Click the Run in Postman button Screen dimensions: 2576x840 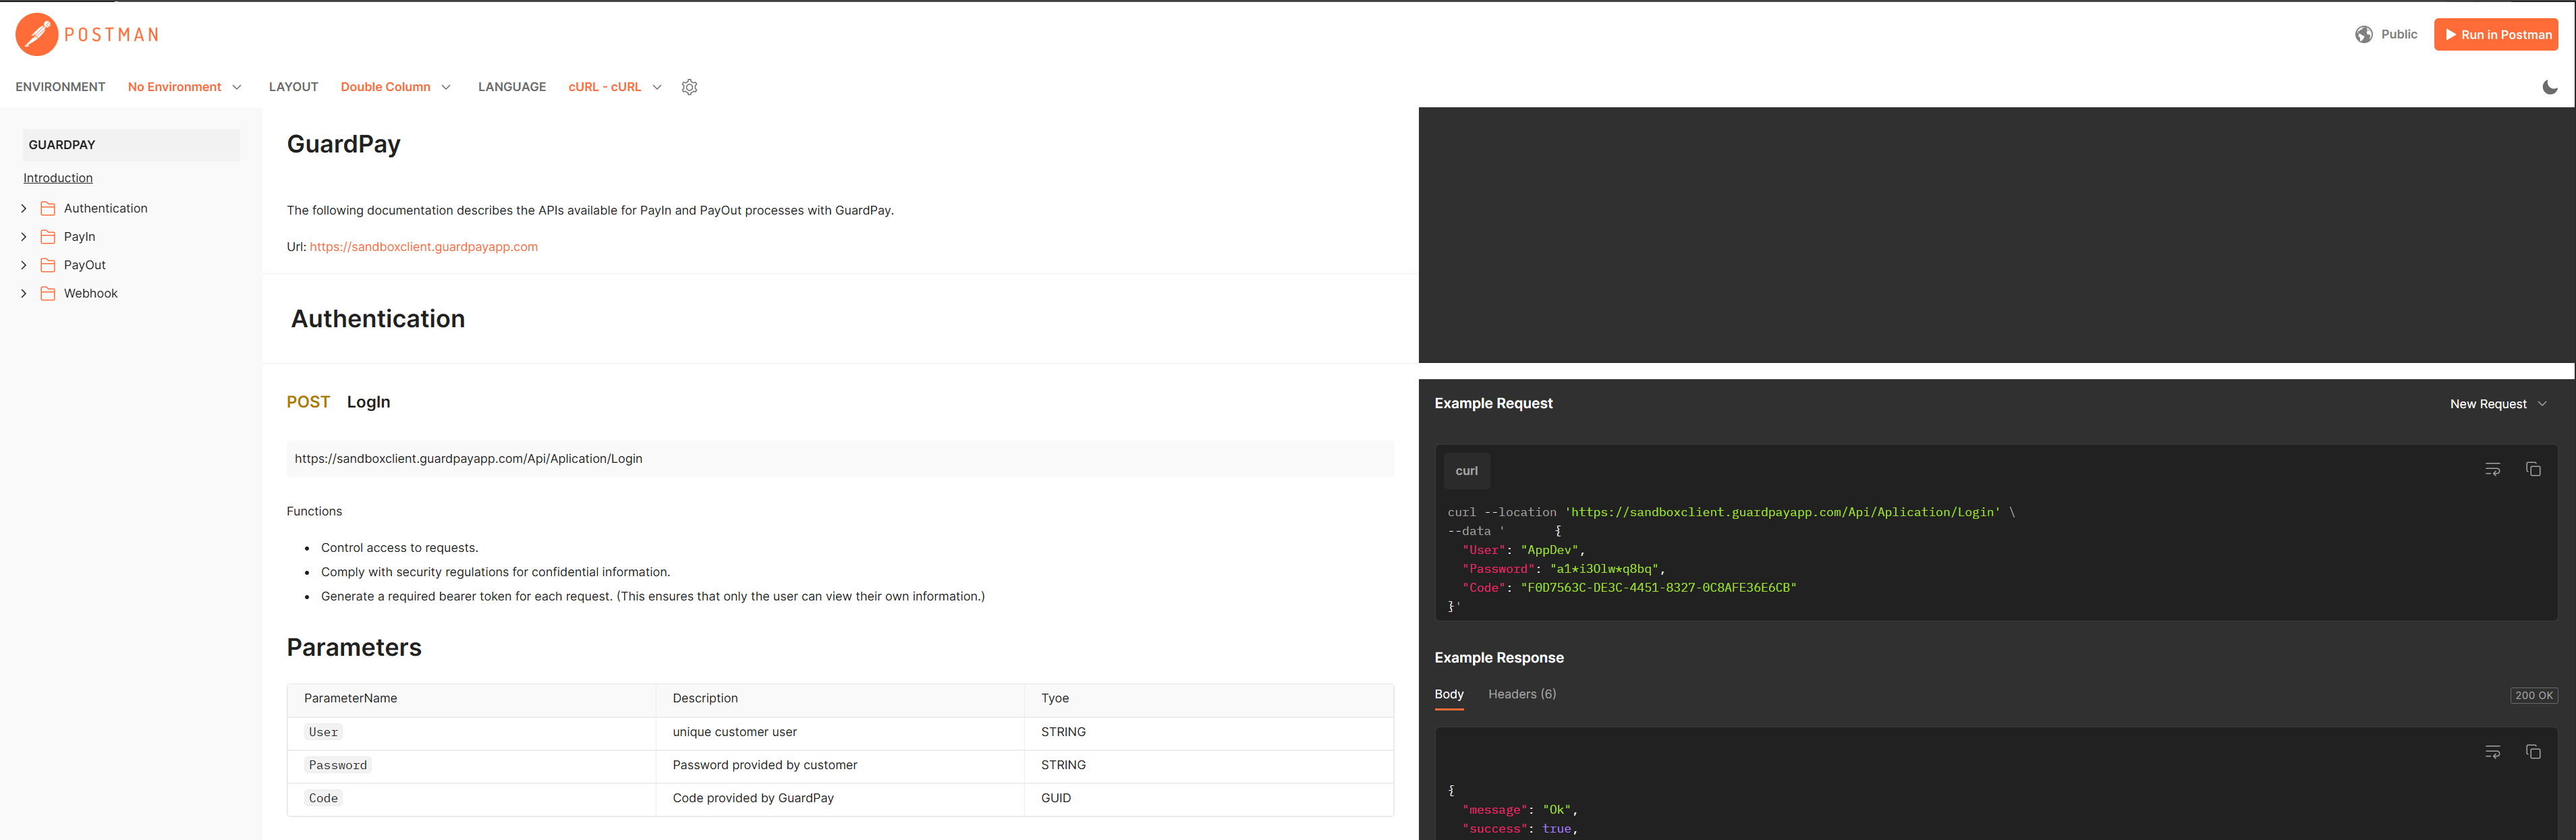tap(2495, 34)
